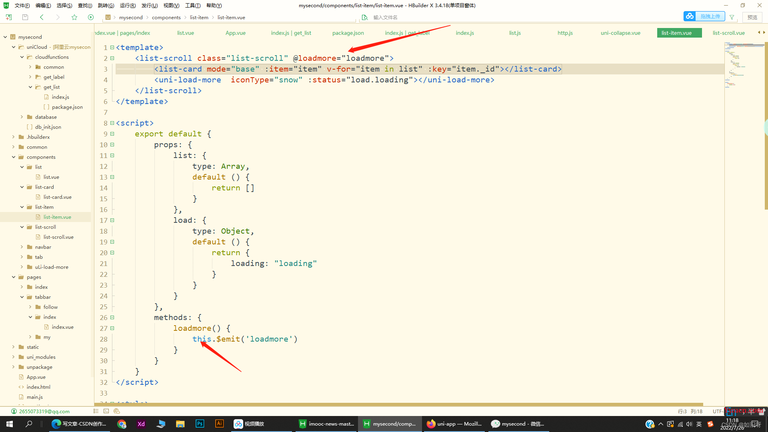
Task: Click the 预览 preview button
Action: [x=752, y=17]
